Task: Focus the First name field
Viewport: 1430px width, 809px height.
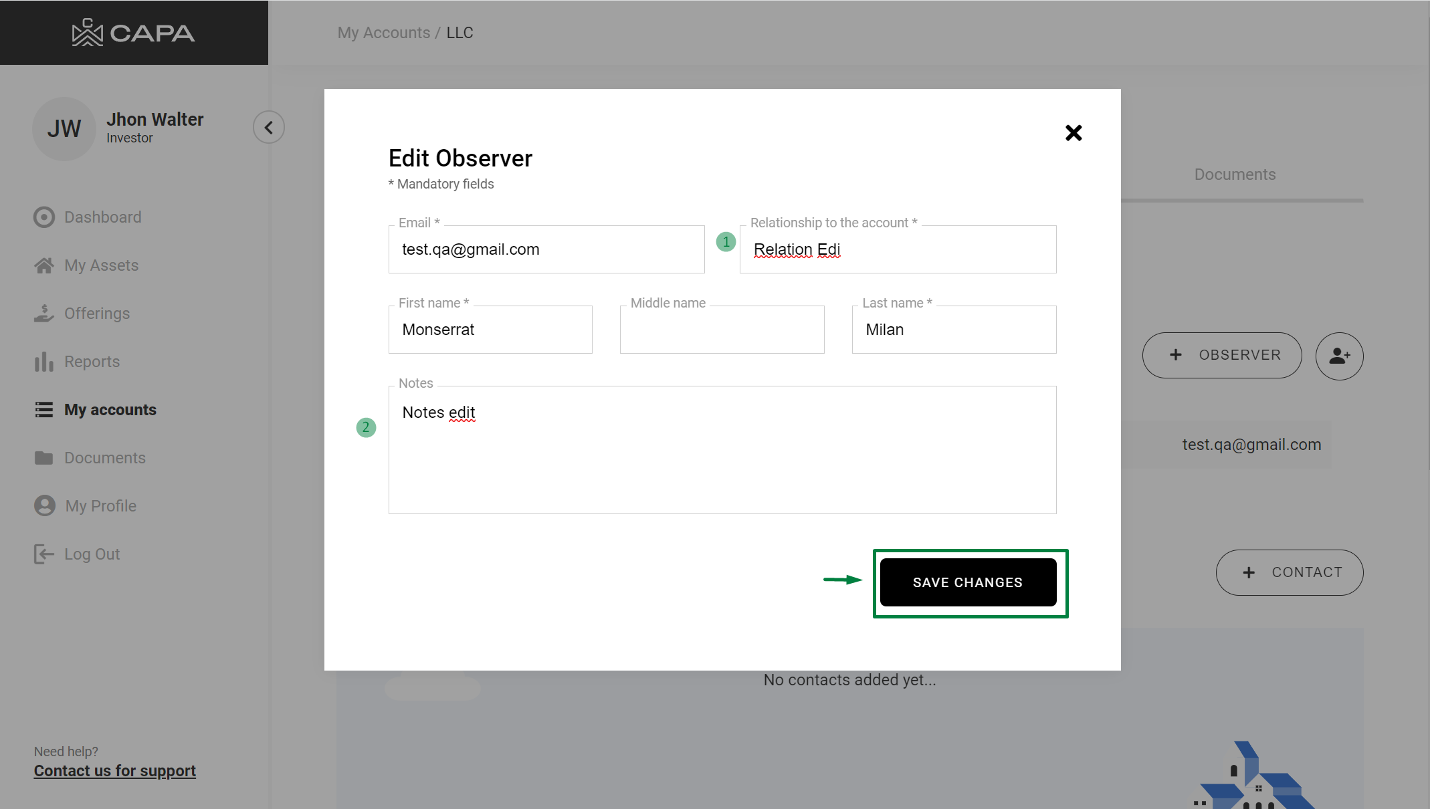Action: coord(490,330)
